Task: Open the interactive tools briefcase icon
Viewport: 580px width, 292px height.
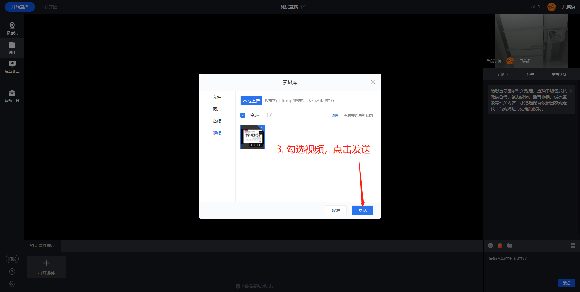Action: click(x=12, y=93)
